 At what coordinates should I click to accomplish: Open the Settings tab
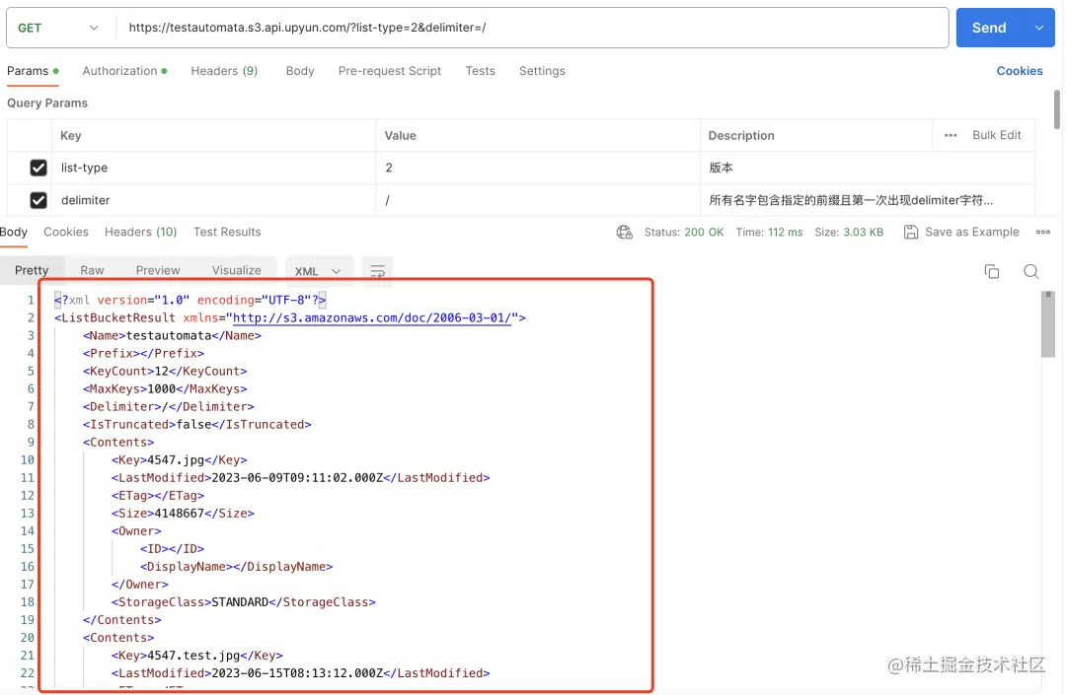pos(542,71)
